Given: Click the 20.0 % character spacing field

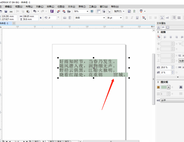Looking at the screenshot, I should [166, 67].
